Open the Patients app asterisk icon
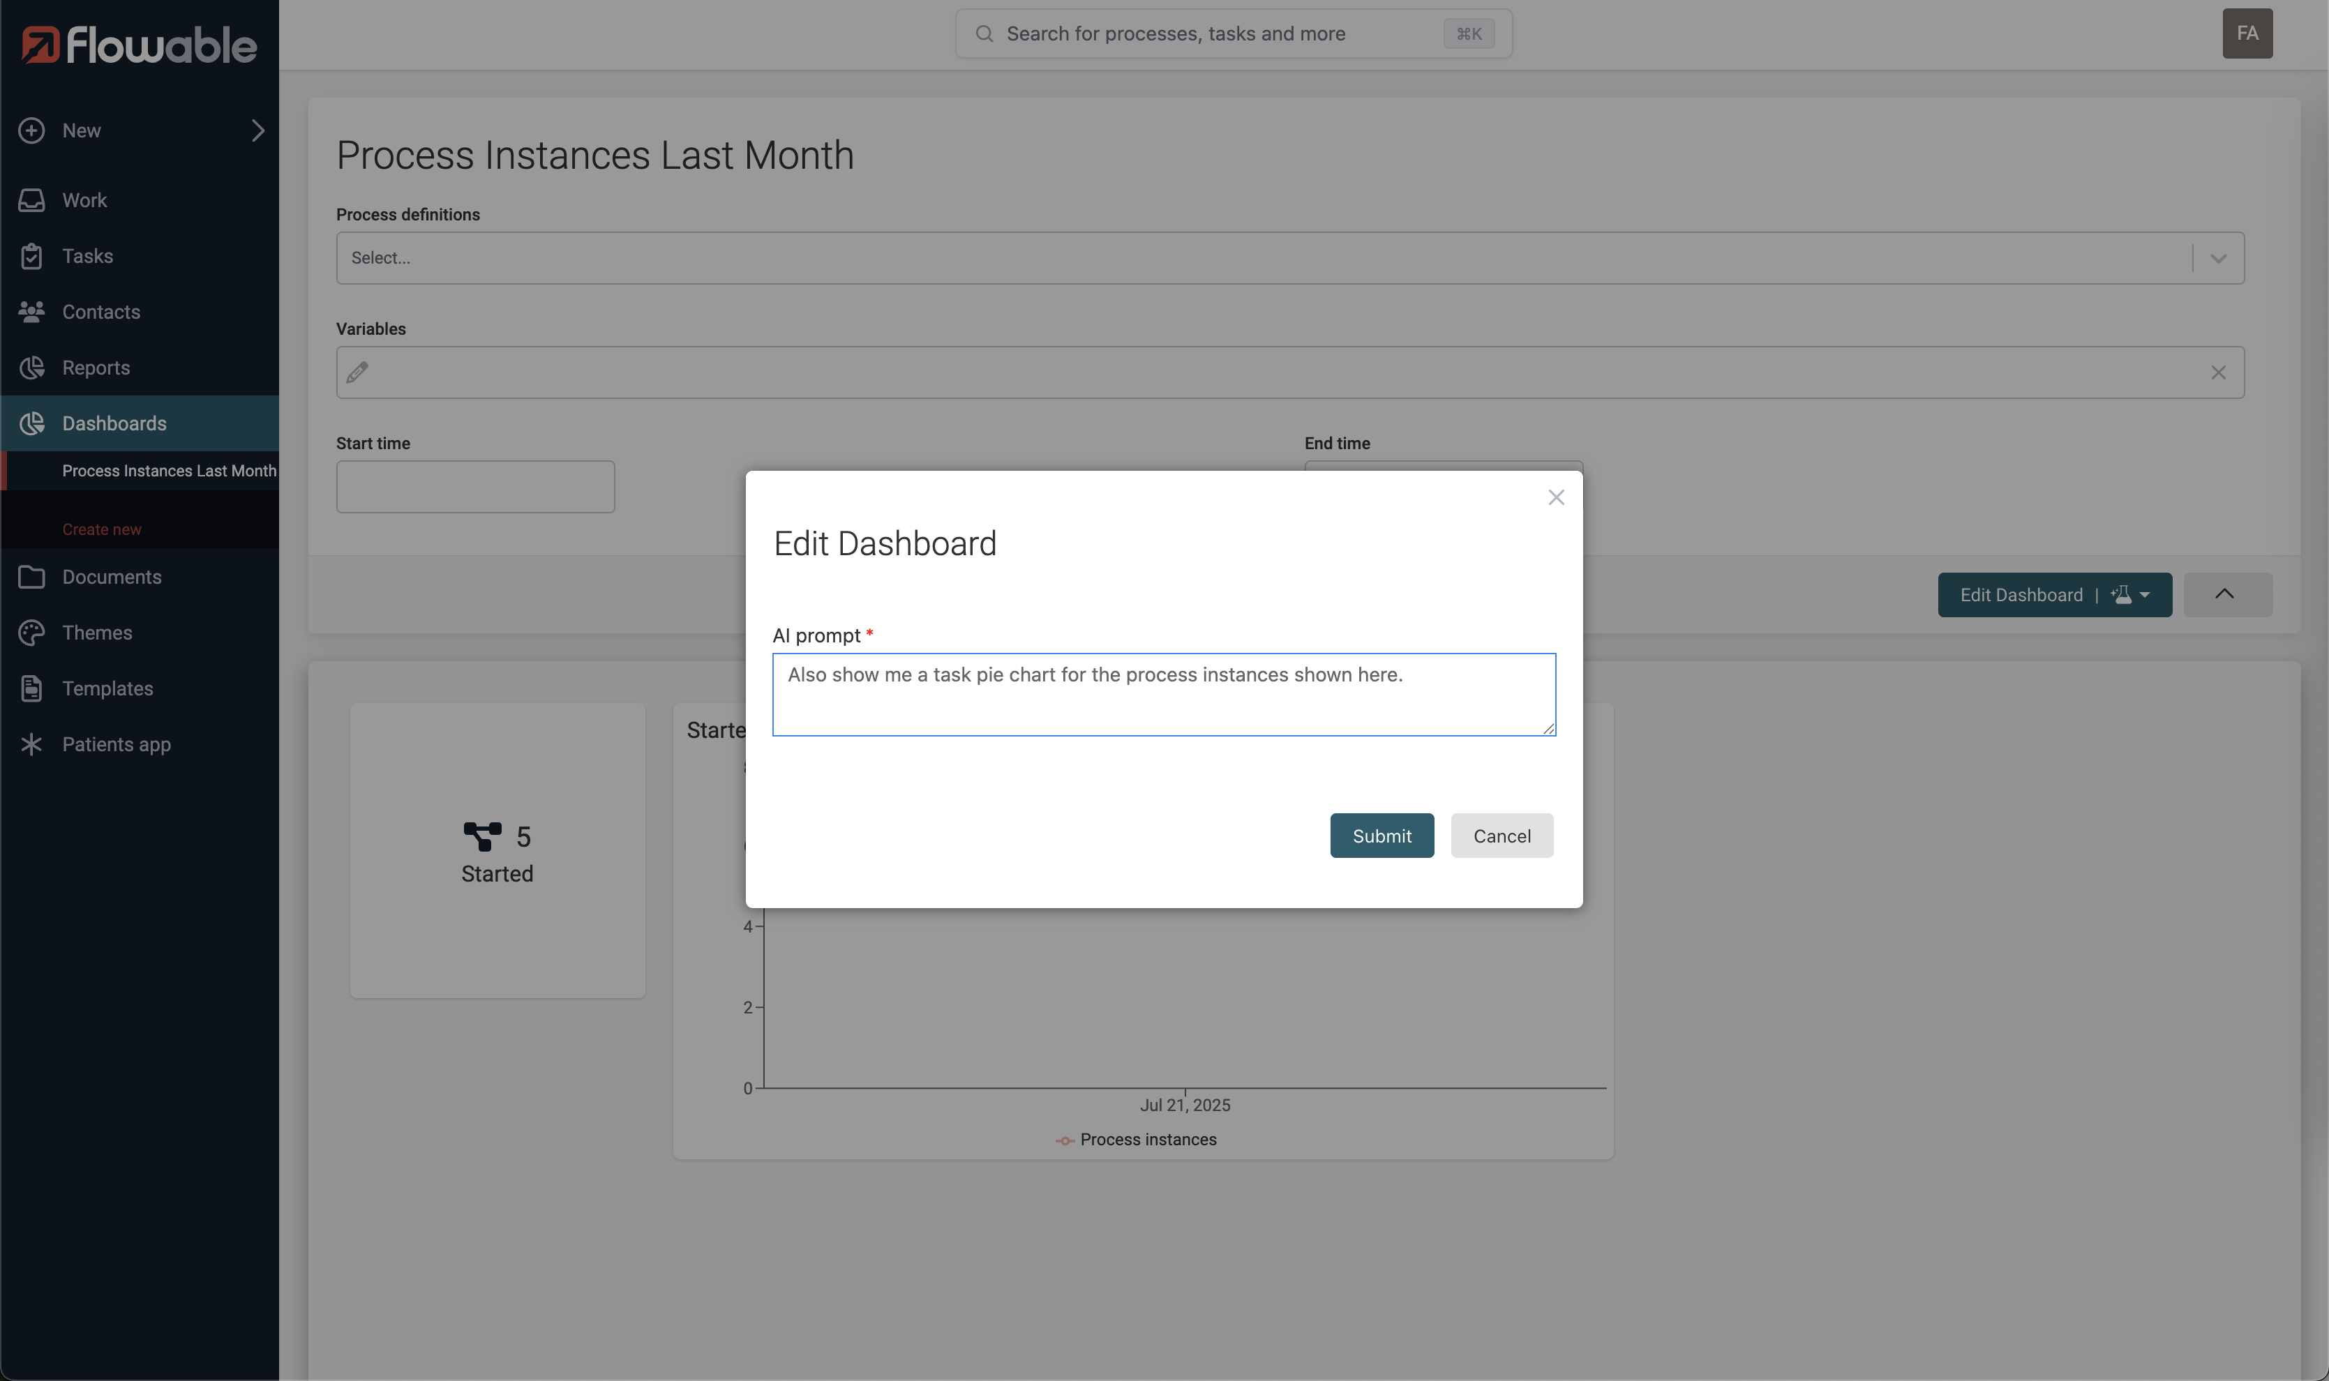This screenshot has height=1381, width=2329. 31,744
